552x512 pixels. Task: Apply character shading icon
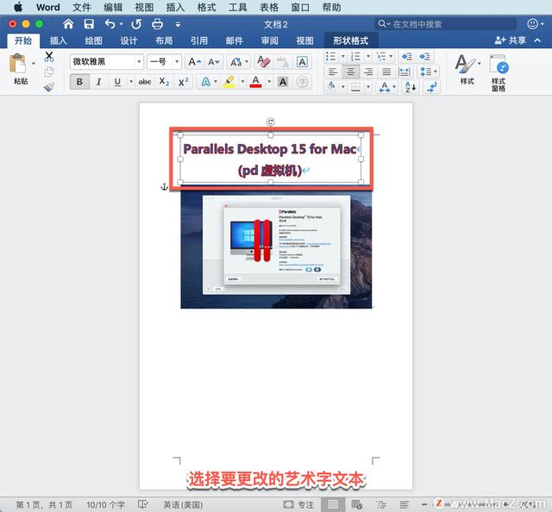(x=283, y=82)
